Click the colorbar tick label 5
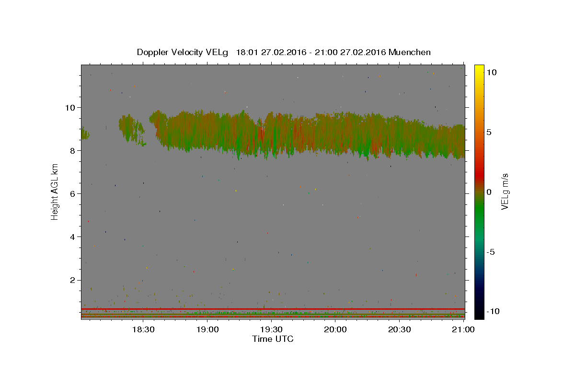 click(490, 132)
